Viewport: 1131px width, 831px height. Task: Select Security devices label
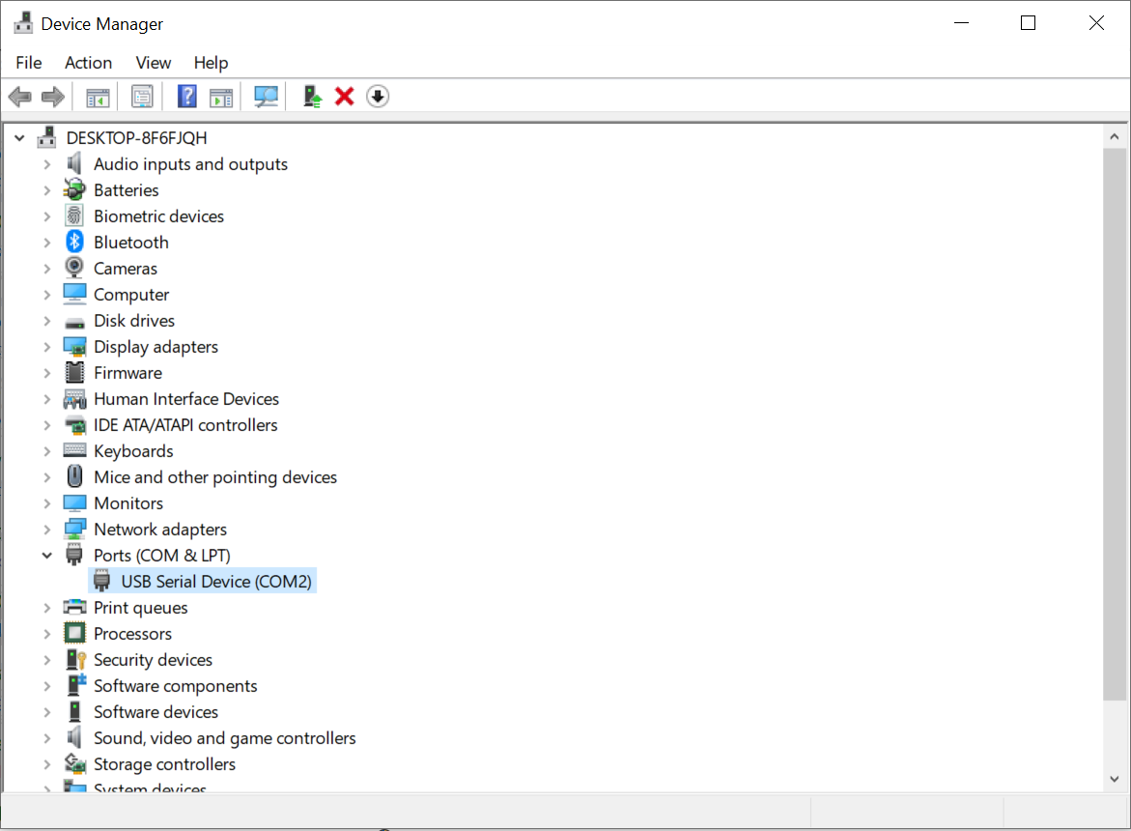[x=153, y=659]
